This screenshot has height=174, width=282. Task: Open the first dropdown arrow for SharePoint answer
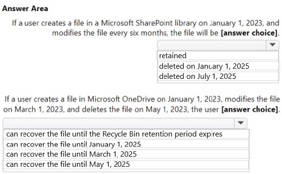(x=272, y=45)
